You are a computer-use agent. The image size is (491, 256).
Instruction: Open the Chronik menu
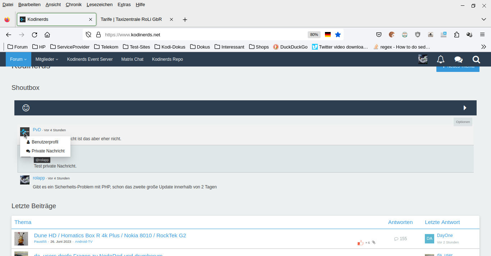pyautogui.click(x=74, y=5)
